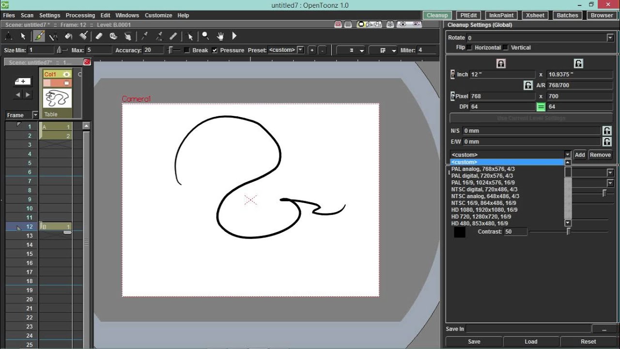Select the Brush tool
Screen dimensions: 620x349
(x=39, y=36)
